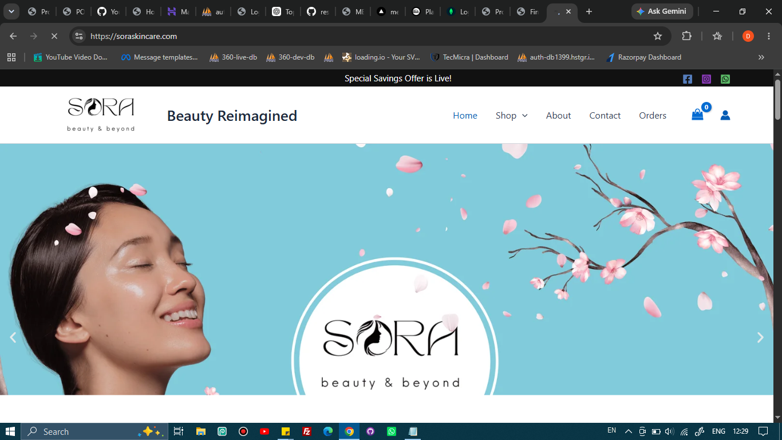Switch to the ChatGPT 'To' tab

[284, 11]
